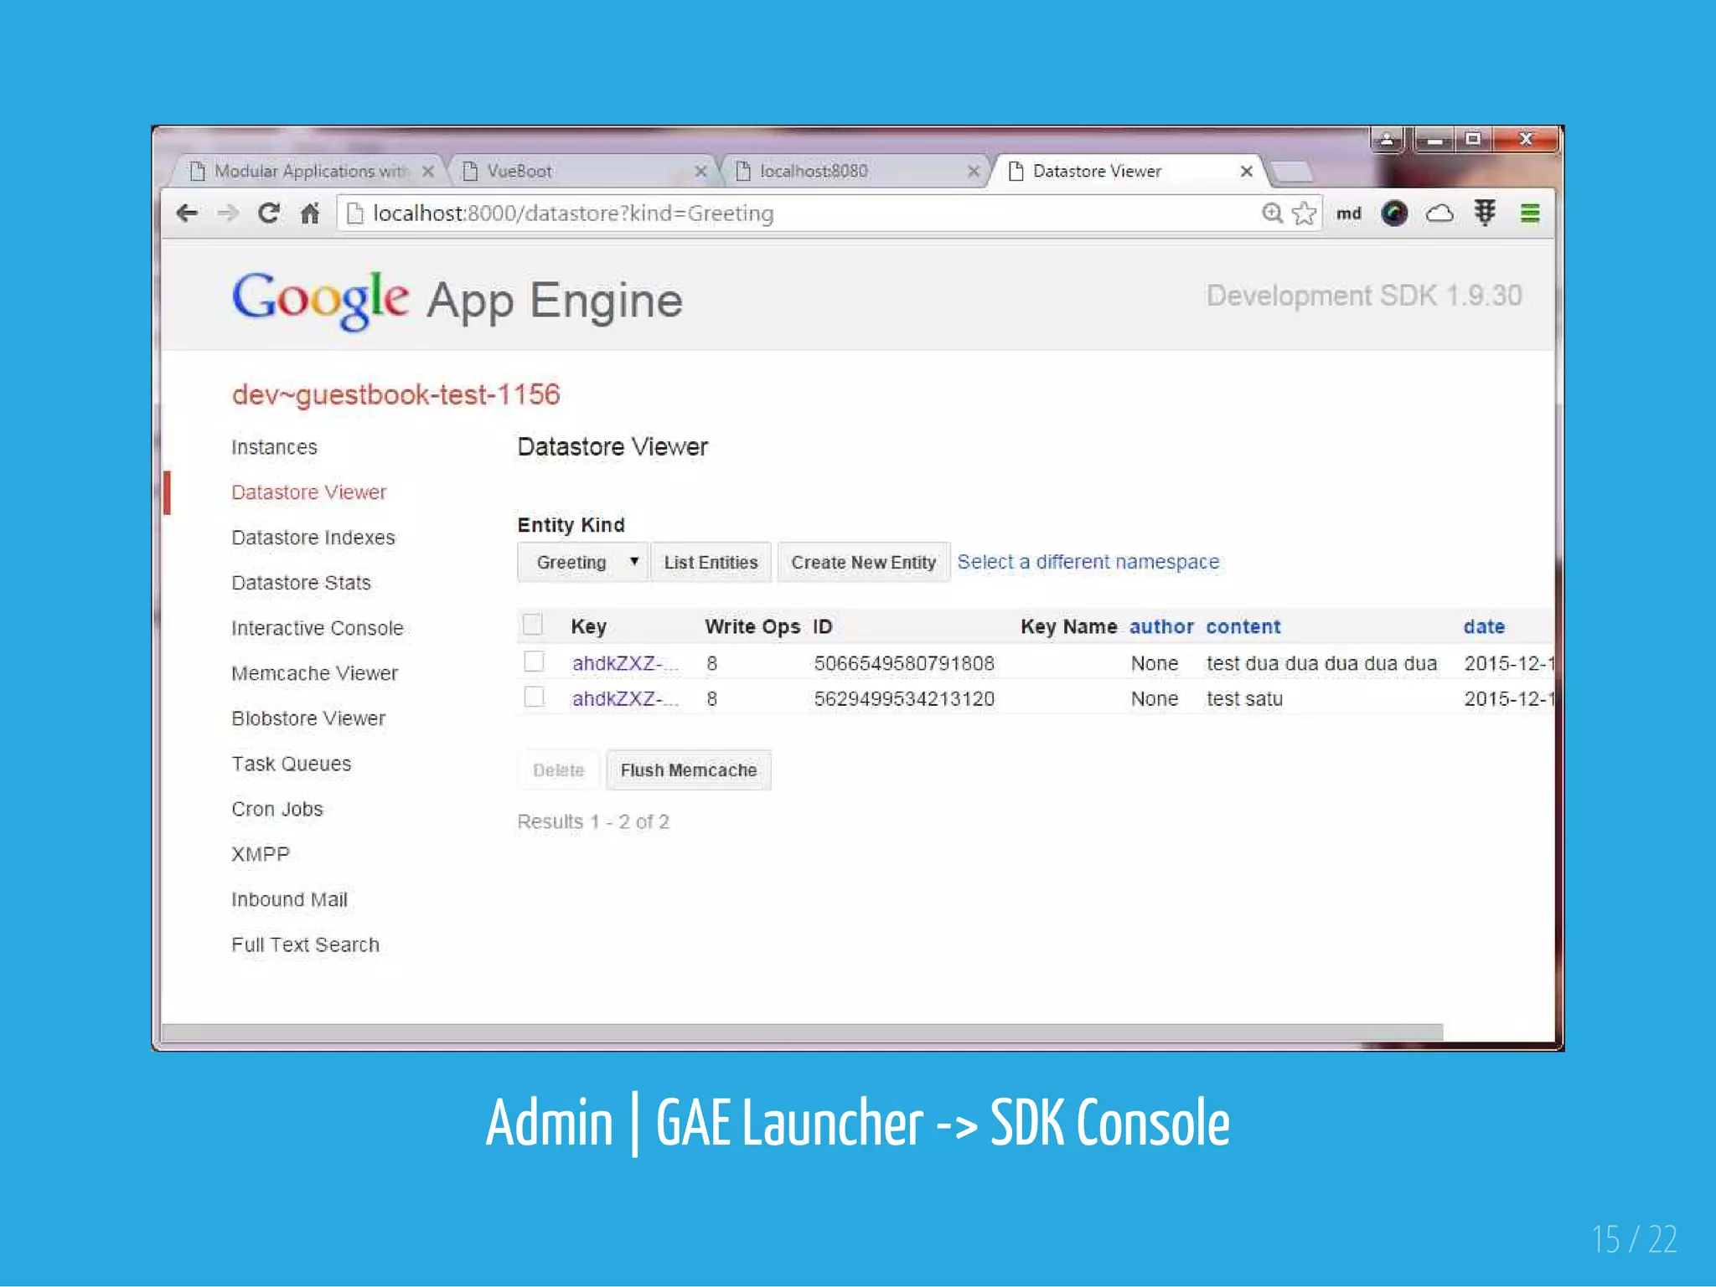Screen dimensions: 1716x1287
Task: Click the List Entities button
Action: (711, 562)
